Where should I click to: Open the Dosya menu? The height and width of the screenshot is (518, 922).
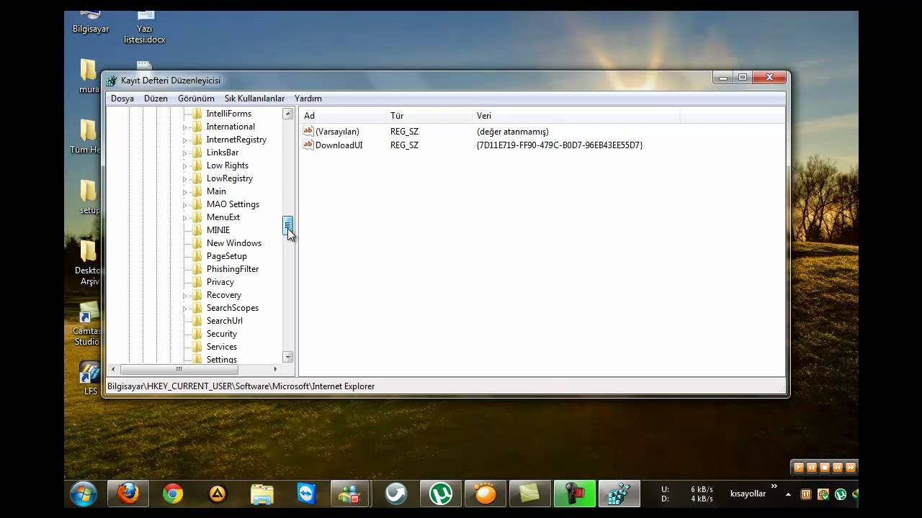pyautogui.click(x=122, y=99)
